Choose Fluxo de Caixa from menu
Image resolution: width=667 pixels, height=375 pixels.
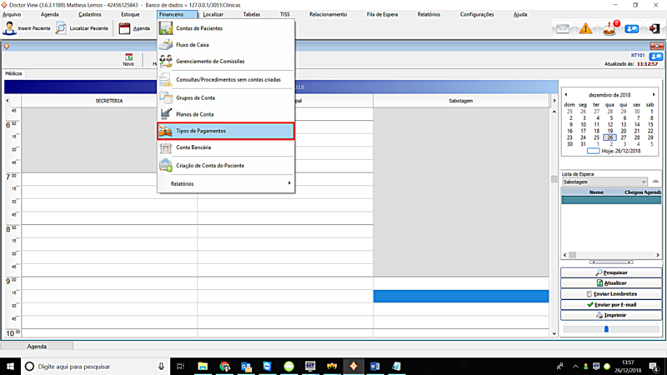(193, 45)
